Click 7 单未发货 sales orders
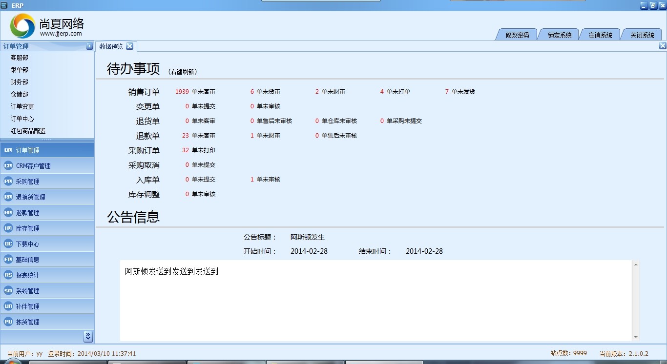 point(460,92)
